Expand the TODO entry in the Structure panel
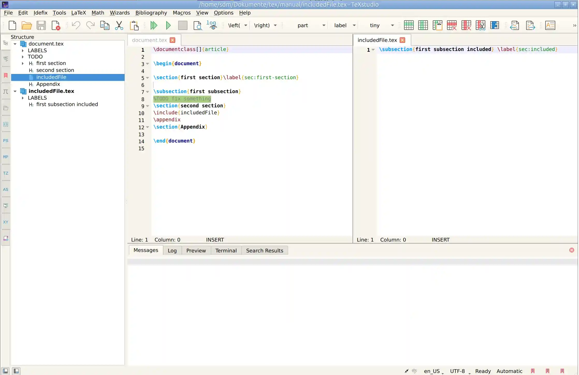 pyautogui.click(x=23, y=57)
